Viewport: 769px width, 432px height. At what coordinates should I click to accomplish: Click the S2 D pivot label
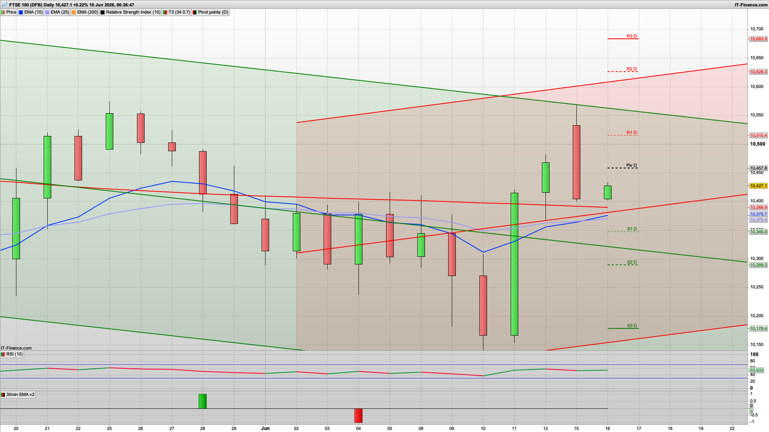coord(632,262)
